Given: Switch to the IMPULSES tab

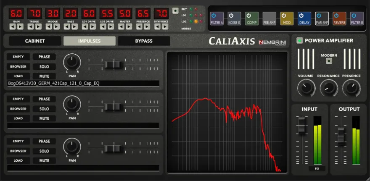Looking at the screenshot, I should pos(90,41).
